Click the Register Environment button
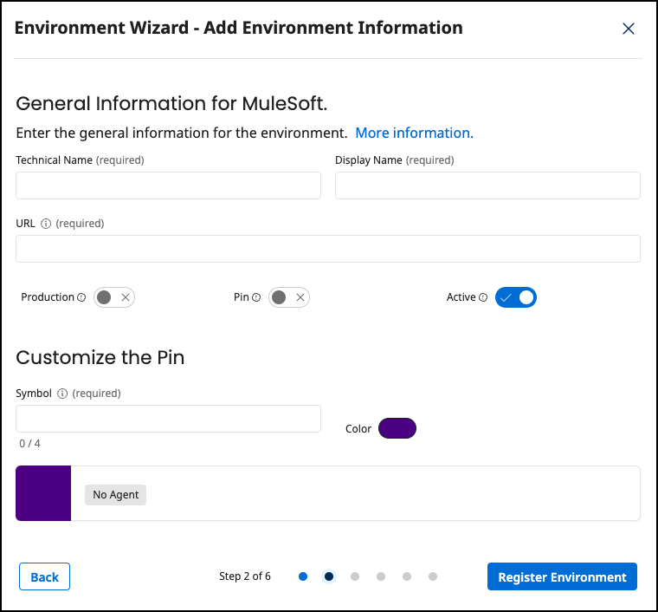Image resolution: width=658 pixels, height=612 pixels. (562, 576)
